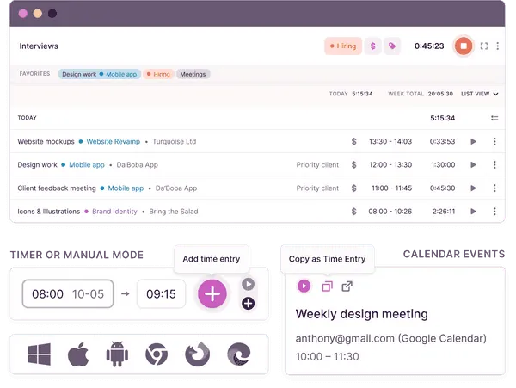Click the 2:26:11 duration value
The image size is (516, 388).
coord(444,212)
